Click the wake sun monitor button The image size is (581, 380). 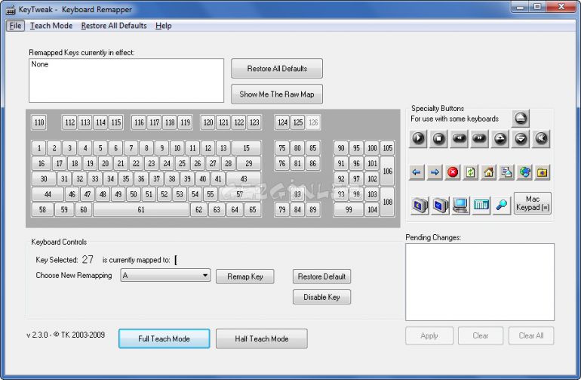click(440, 205)
